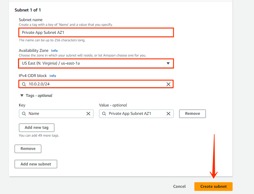The height and width of the screenshot is (194, 254).
Task: Open Info link next to Availability Zone
Action: (54, 51)
